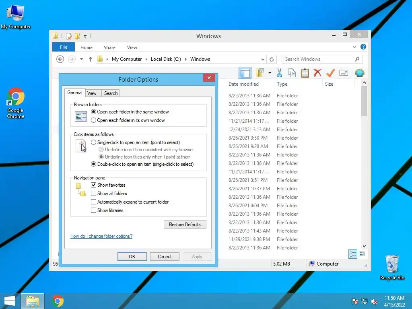Switch to details view icon
Screen dimensions: 412x309
point(352,254)
